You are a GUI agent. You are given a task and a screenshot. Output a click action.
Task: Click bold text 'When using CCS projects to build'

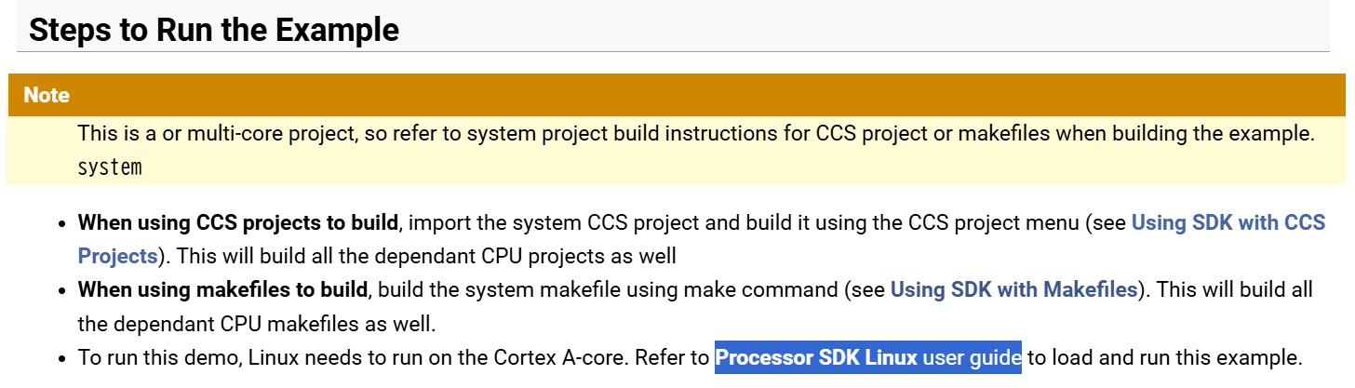point(238,222)
